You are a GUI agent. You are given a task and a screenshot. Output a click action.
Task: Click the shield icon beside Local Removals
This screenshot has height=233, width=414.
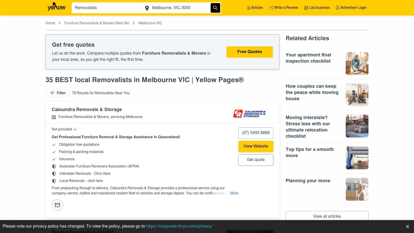54,181
